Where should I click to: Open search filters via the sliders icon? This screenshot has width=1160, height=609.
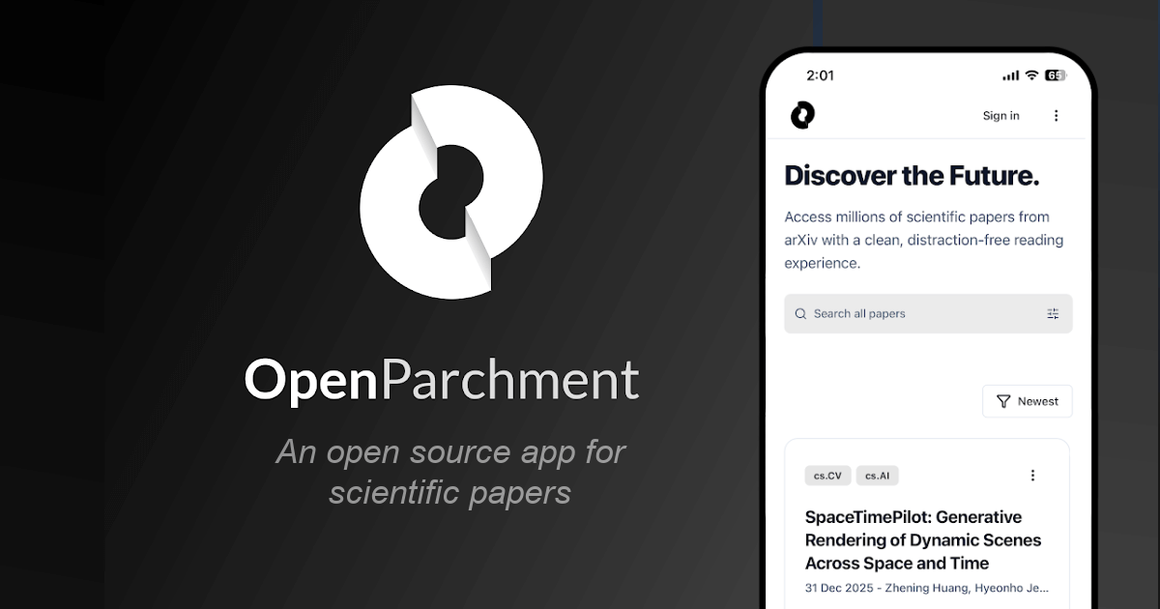tap(1053, 314)
